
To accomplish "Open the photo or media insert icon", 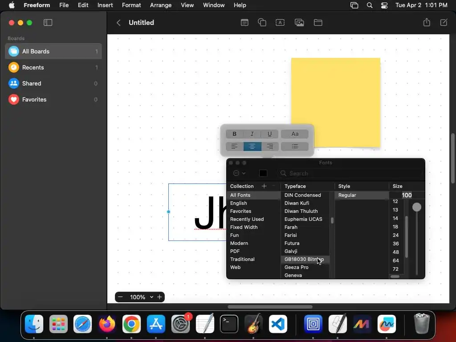I will pyautogui.click(x=299, y=23).
